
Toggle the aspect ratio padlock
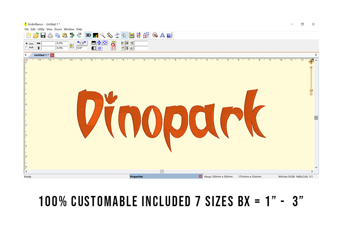click(71, 46)
